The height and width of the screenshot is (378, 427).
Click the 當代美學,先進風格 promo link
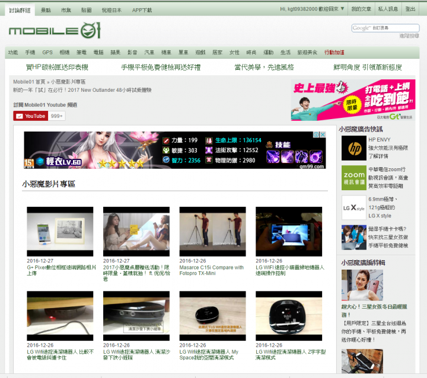click(x=264, y=67)
